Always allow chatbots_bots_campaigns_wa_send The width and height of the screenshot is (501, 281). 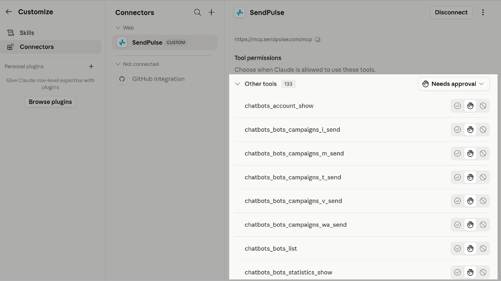[x=457, y=225]
